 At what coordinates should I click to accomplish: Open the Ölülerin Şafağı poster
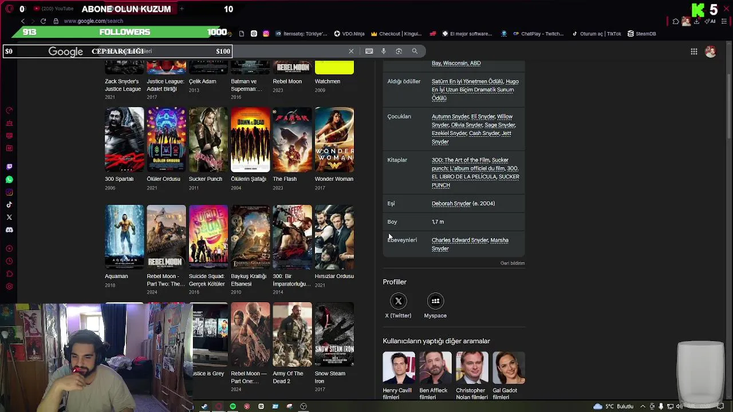pos(250,140)
